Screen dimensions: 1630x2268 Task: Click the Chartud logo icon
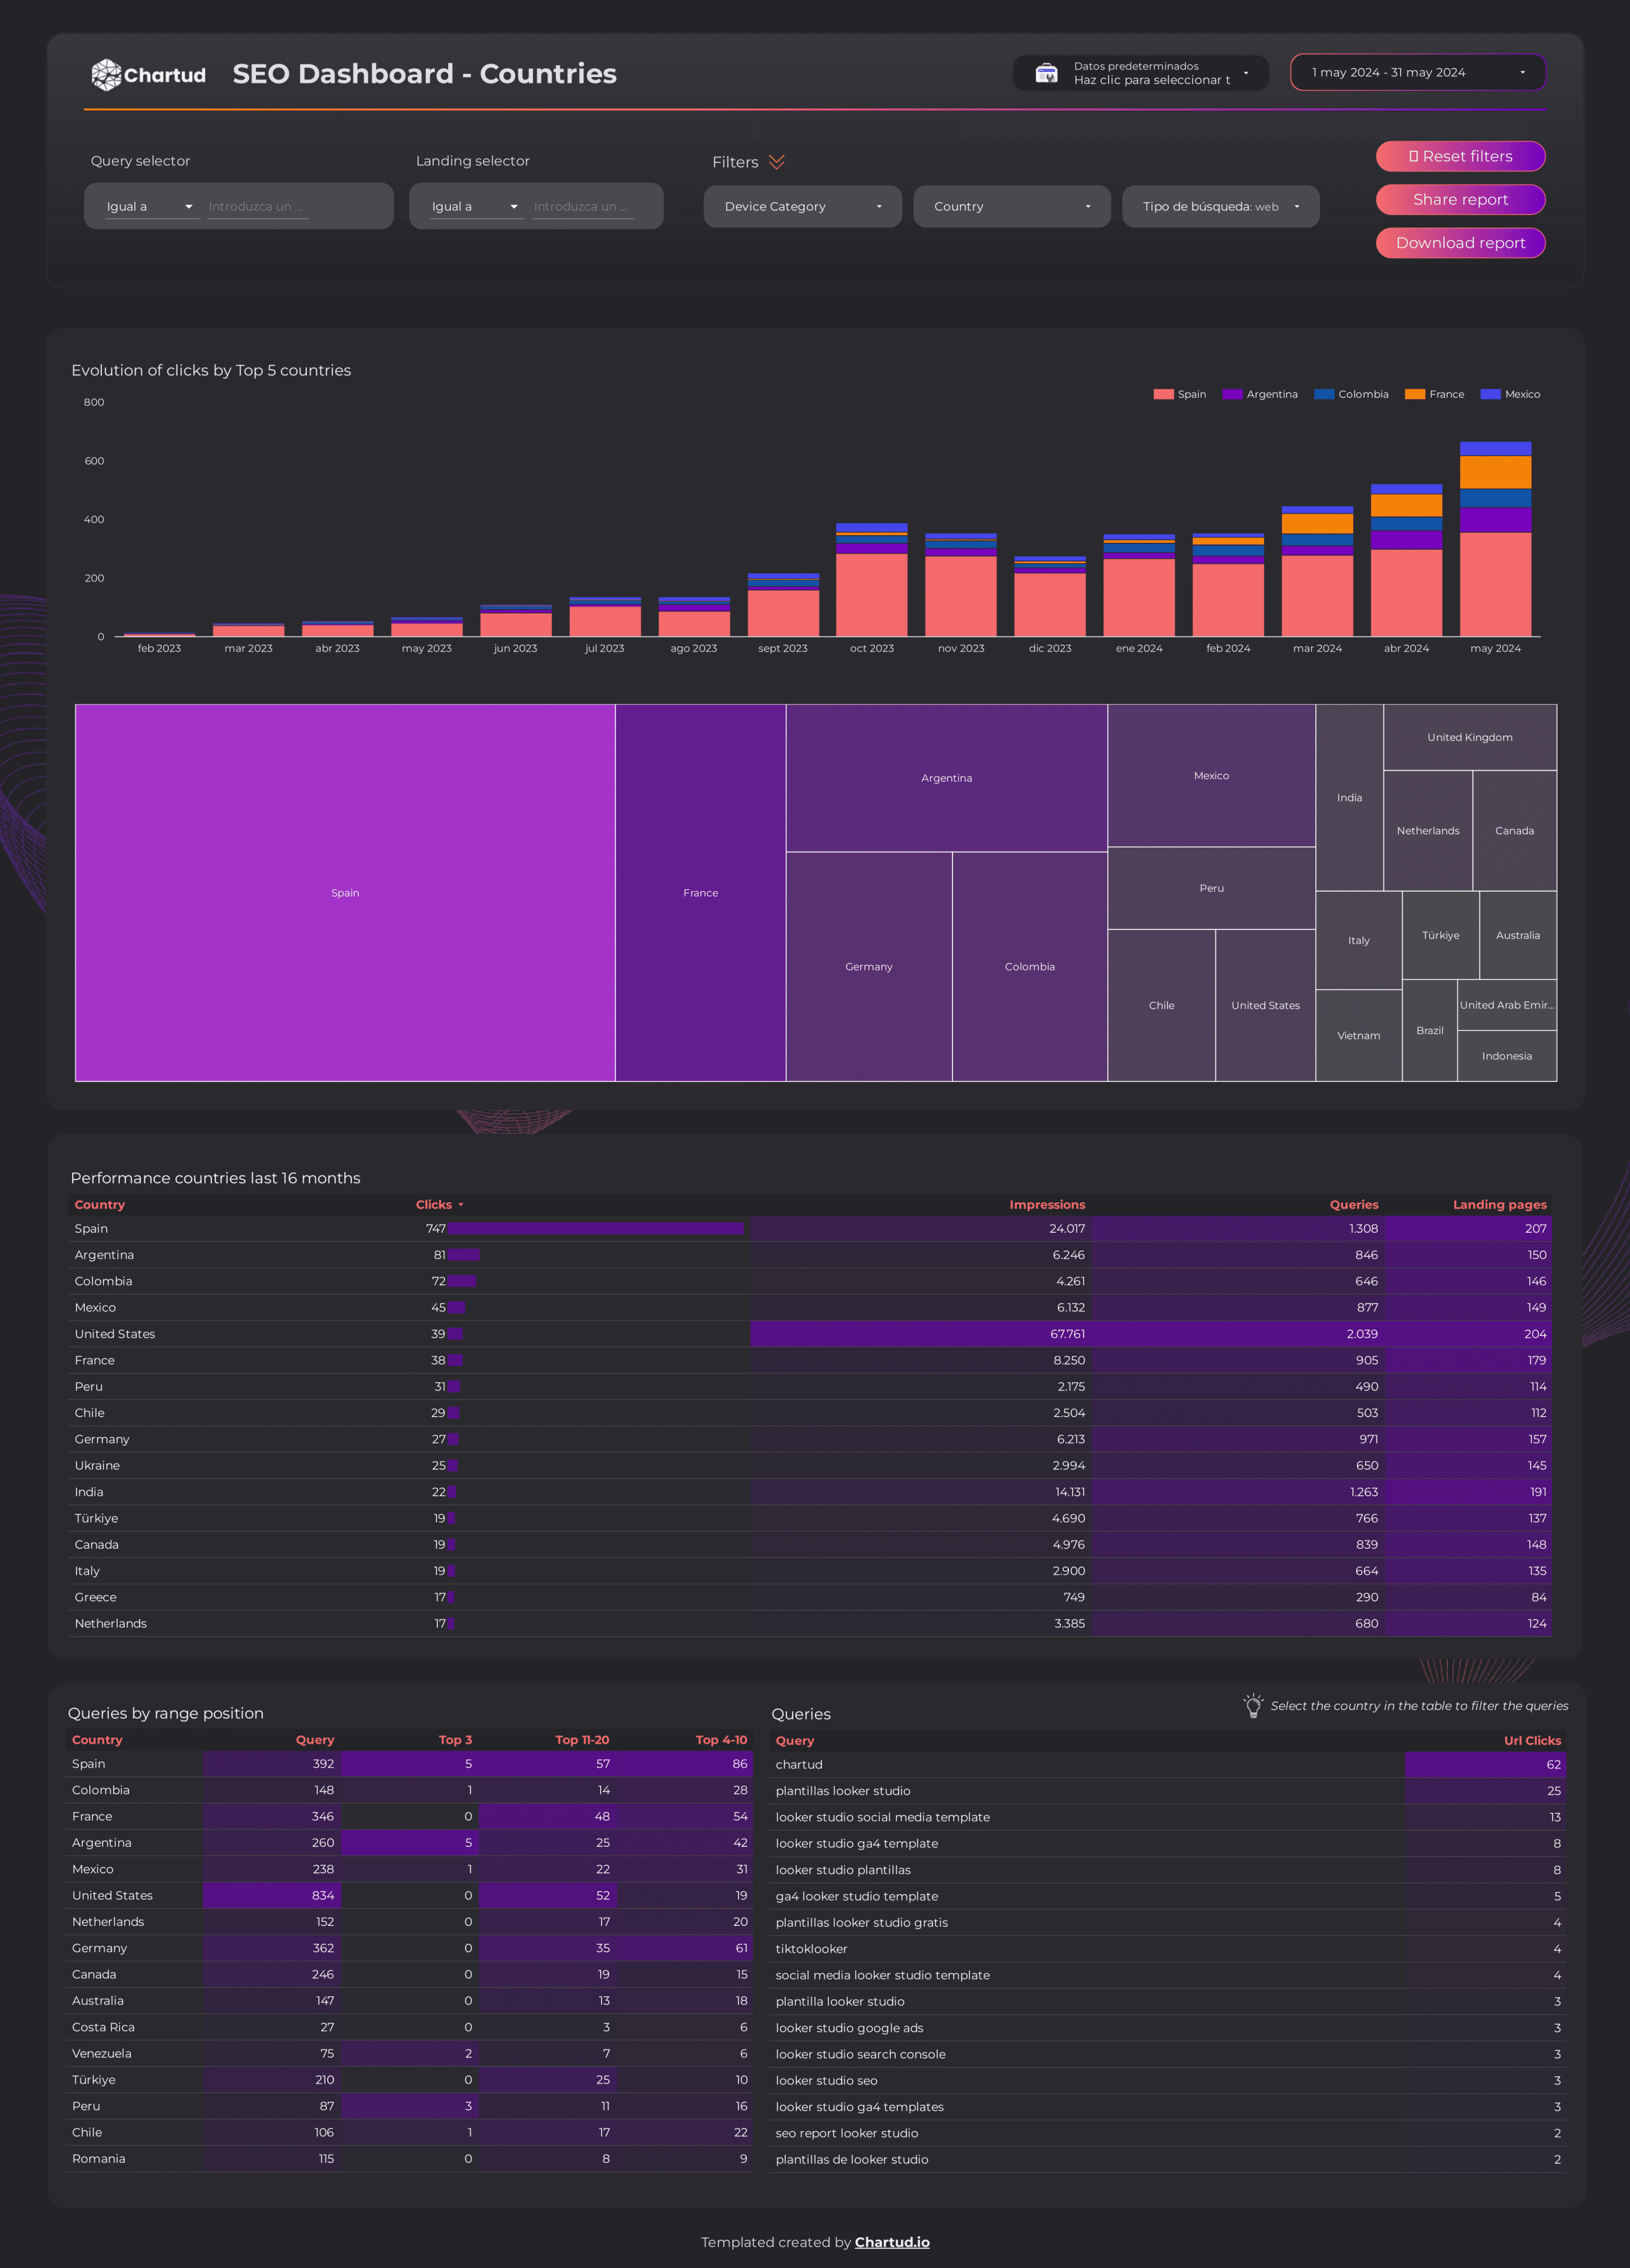[x=106, y=74]
